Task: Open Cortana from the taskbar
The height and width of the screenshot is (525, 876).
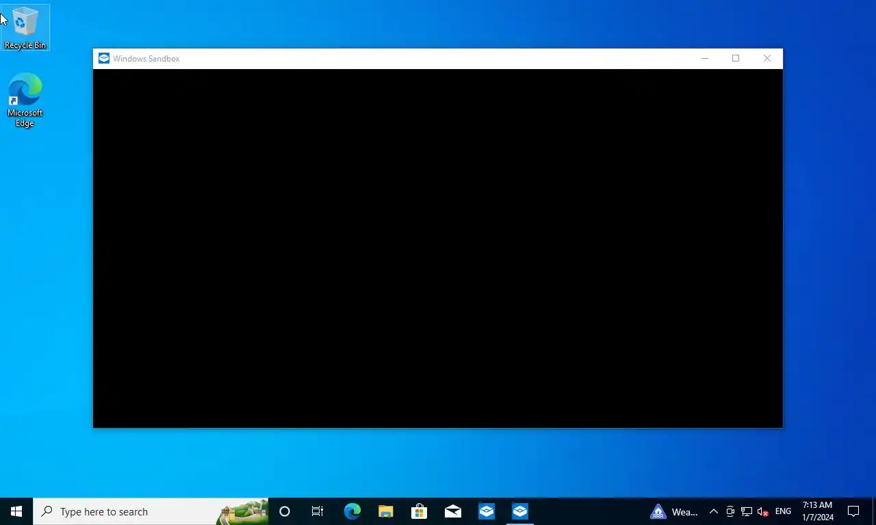Action: (285, 511)
